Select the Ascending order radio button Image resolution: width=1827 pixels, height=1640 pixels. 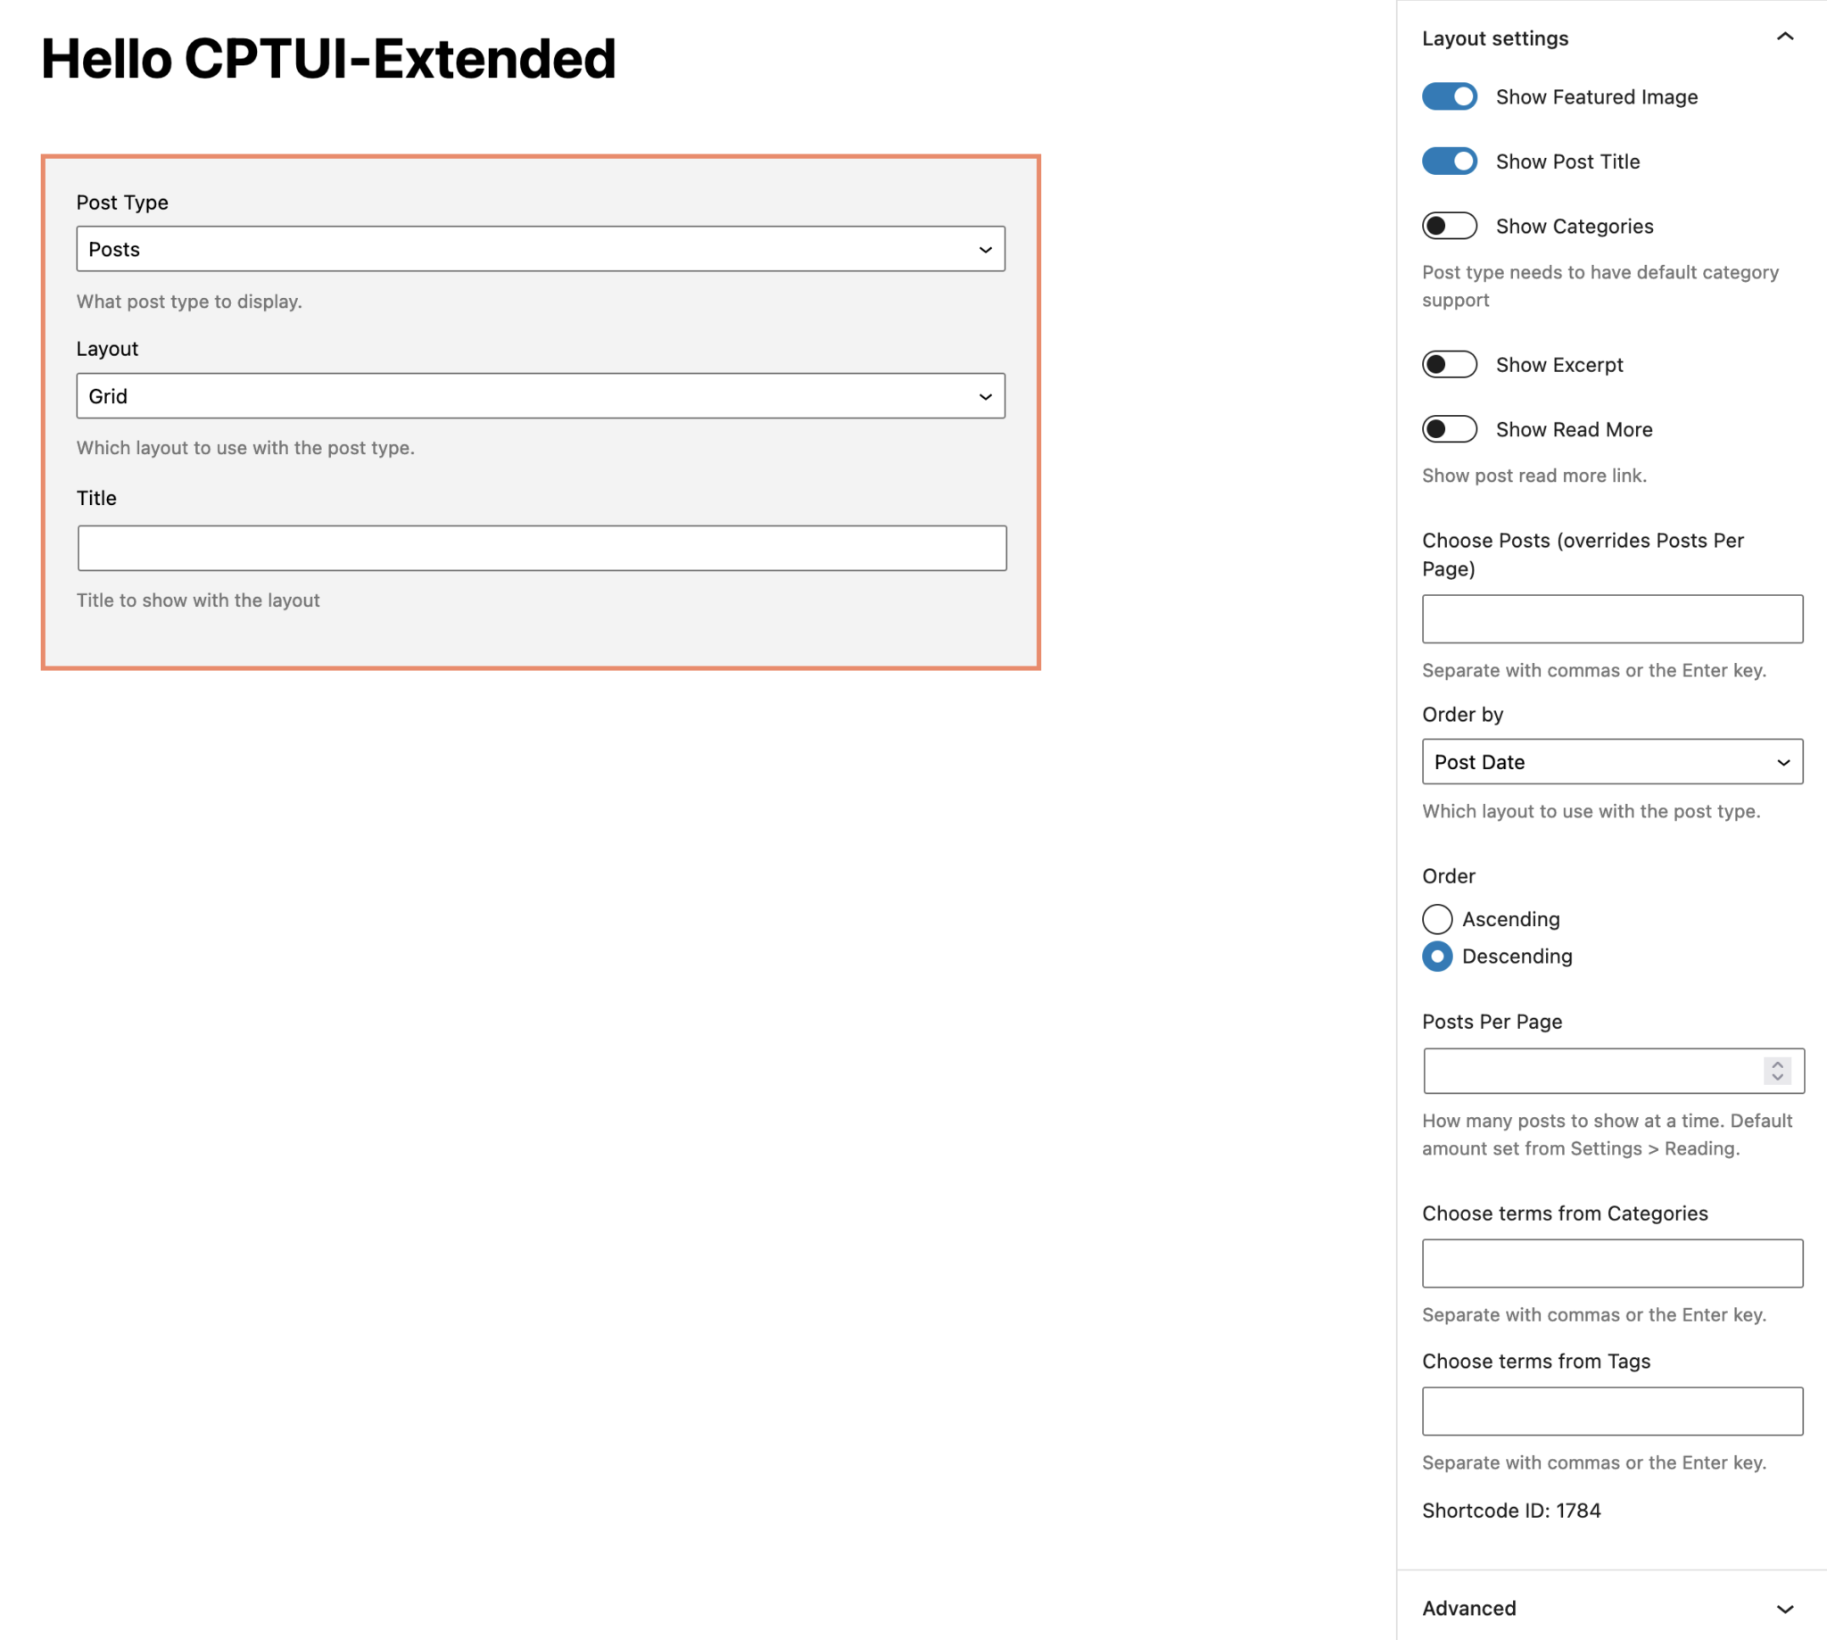(x=1437, y=919)
